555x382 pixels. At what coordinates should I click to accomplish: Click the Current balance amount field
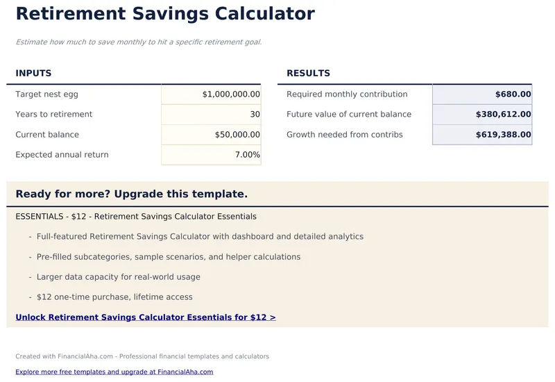211,135
